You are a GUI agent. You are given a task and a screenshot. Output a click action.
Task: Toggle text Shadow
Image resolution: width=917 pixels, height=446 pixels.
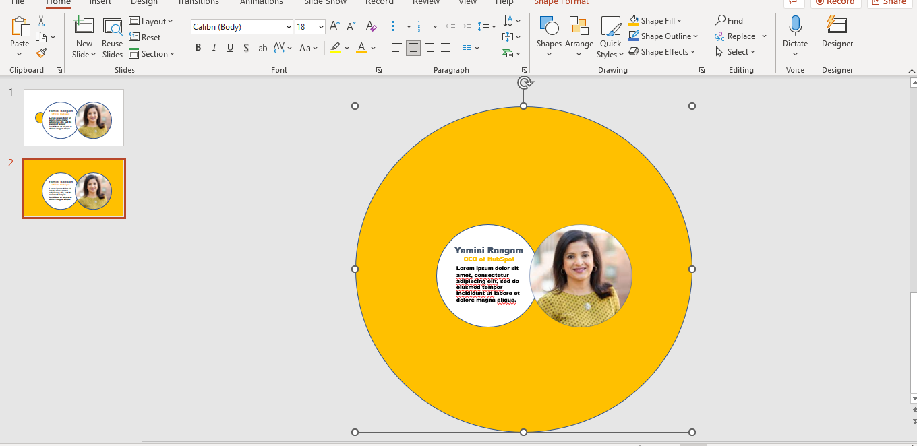[x=246, y=48]
